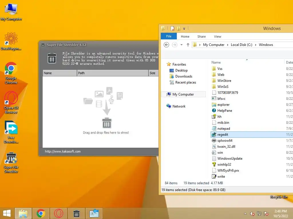
Task: Open DataWagon desktop shortcut
Action: point(11,41)
